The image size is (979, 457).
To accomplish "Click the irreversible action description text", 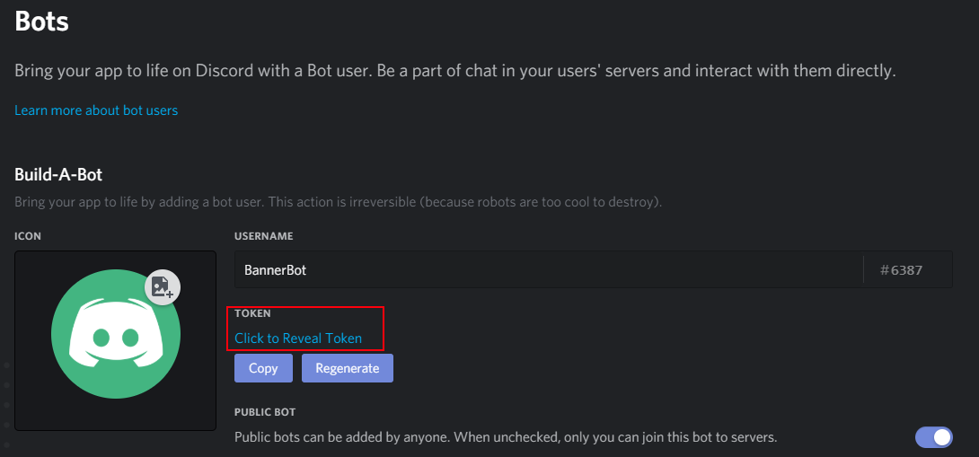I will [x=338, y=202].
